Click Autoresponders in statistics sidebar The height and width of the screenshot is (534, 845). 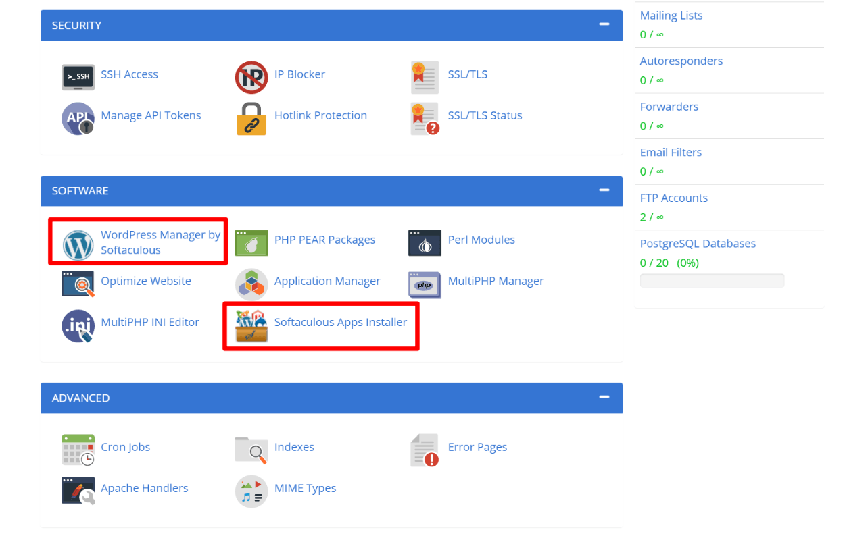[x=681, y=61]
